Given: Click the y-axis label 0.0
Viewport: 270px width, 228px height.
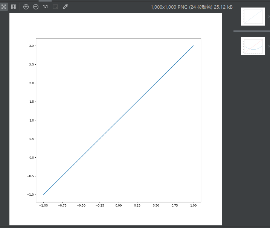Looking at the screenshot, I should click(x=32, y=157).
